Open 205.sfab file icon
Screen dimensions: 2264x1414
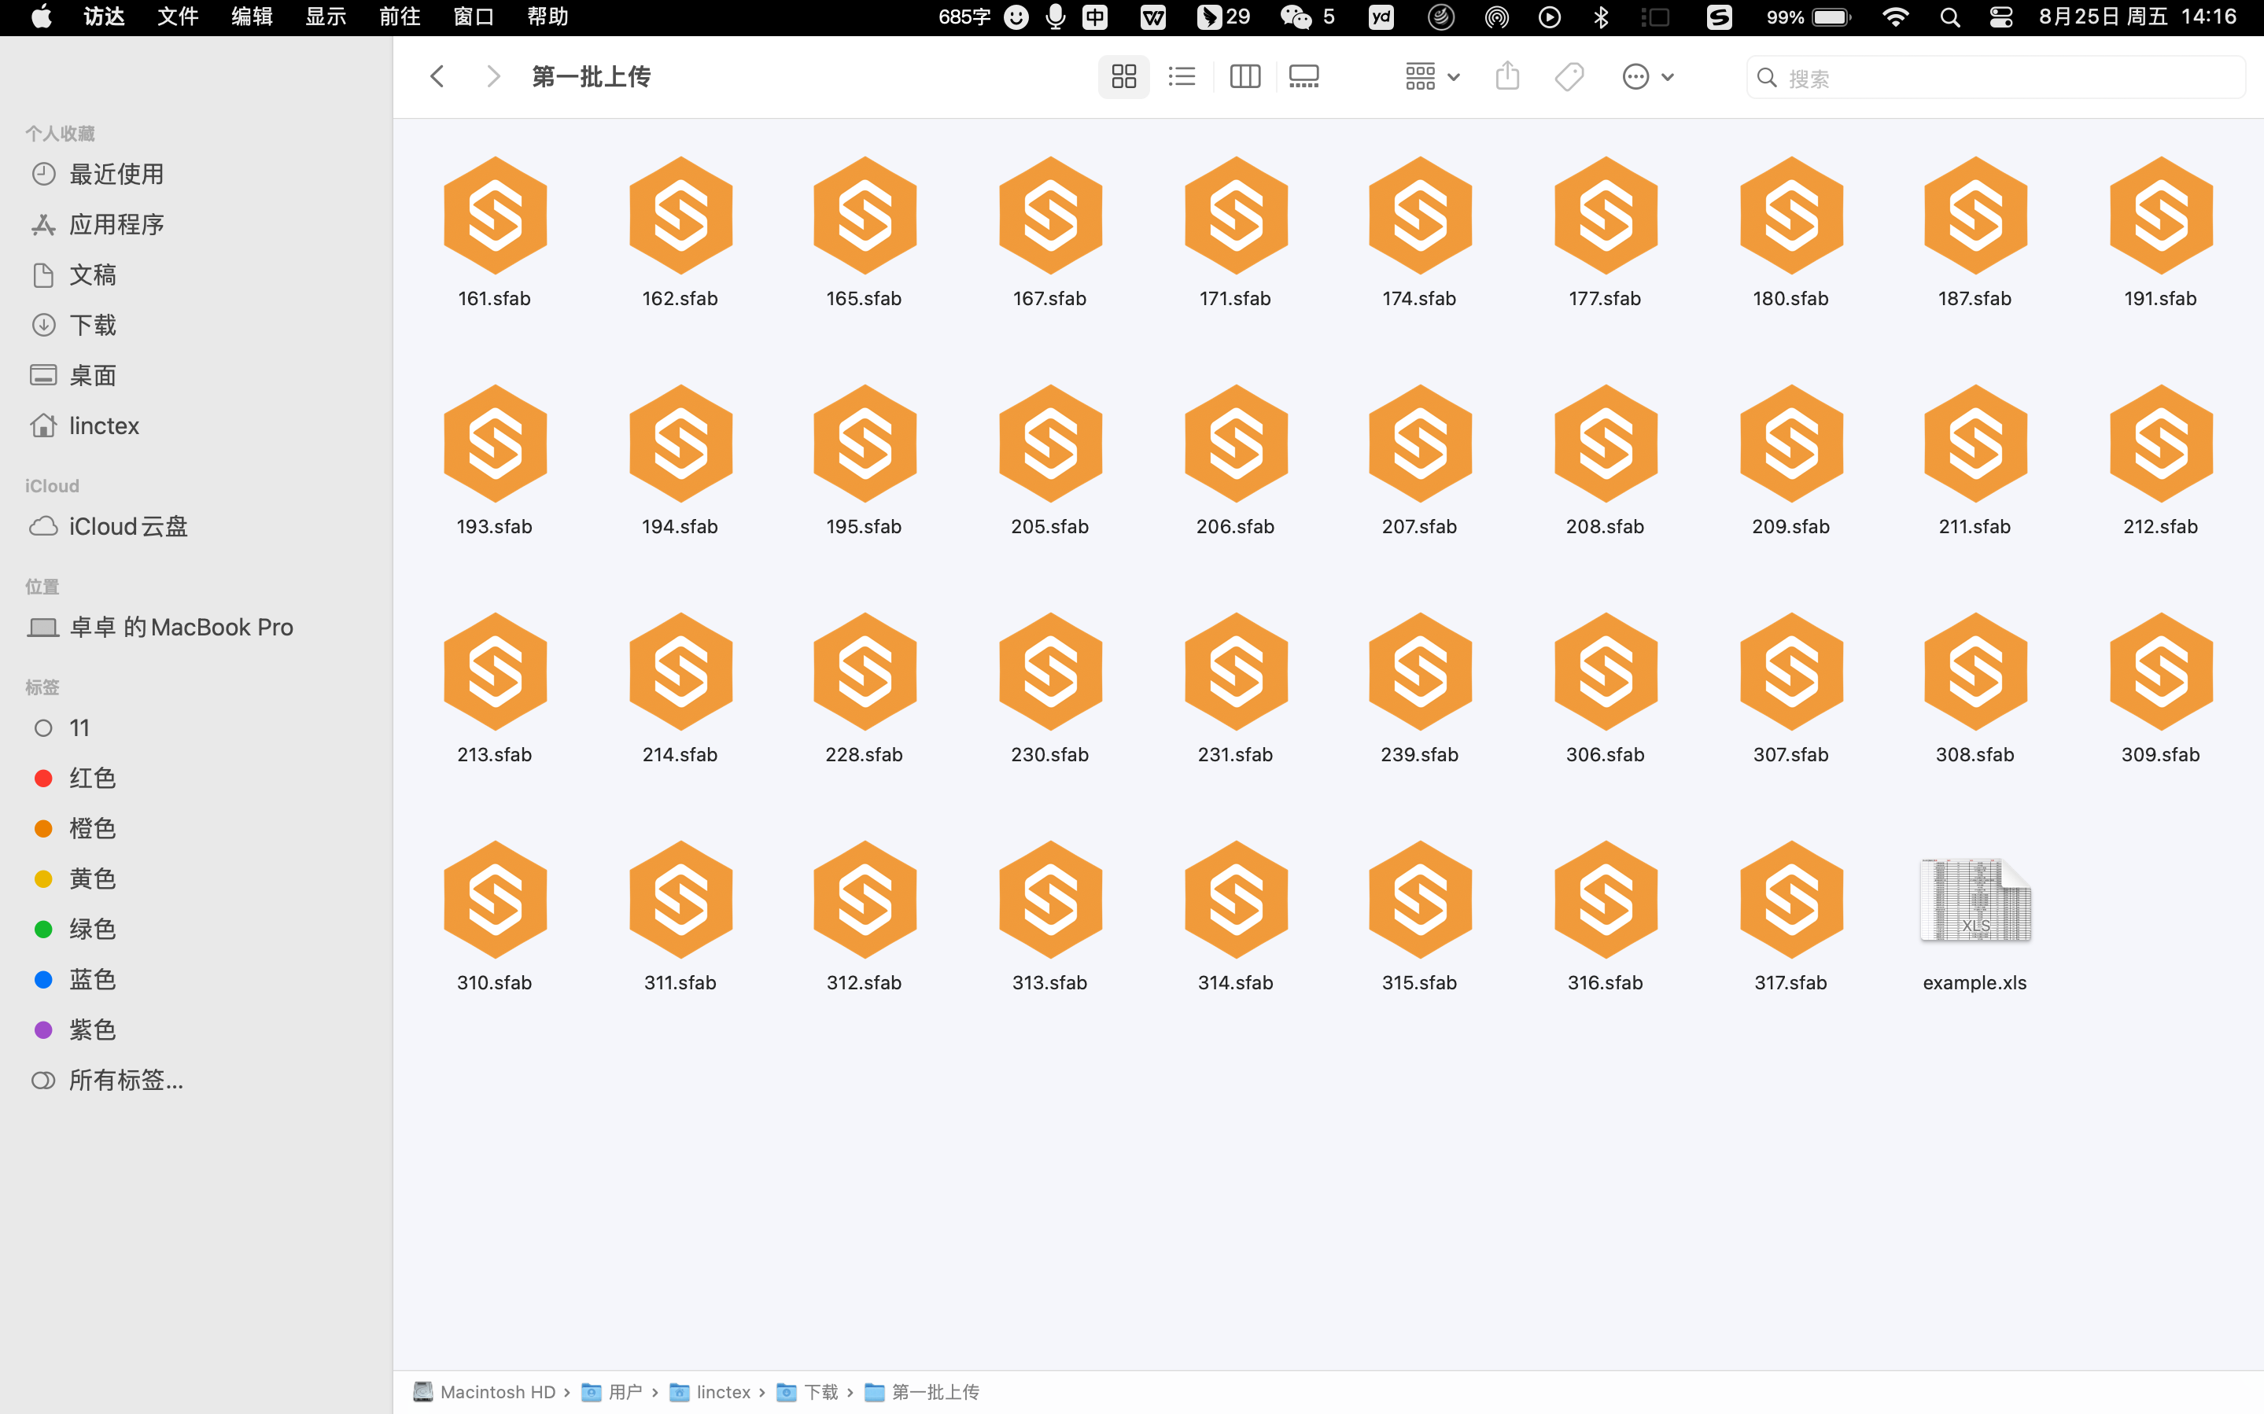(1049, 444)
